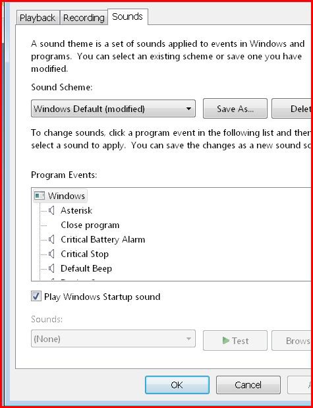Click the Cancel button
Viewport: 313px width, 408px height.
coord(248,385)
